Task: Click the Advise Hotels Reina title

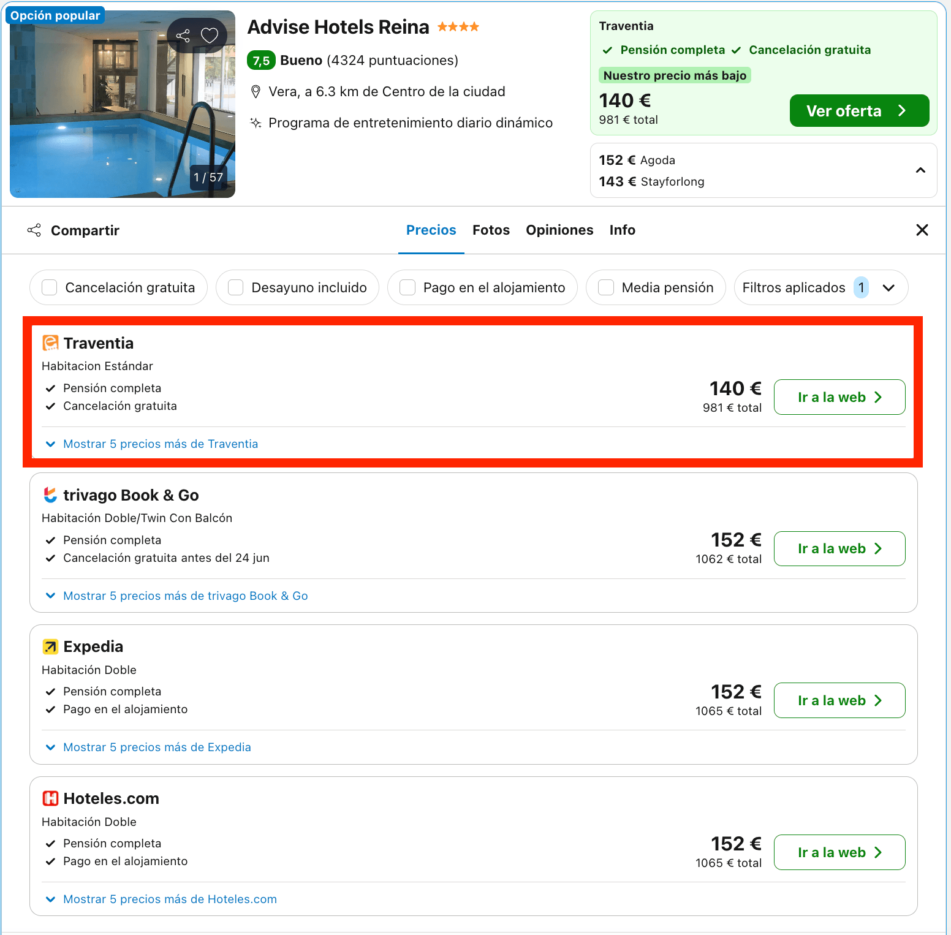Action: (x=338, y=27)
